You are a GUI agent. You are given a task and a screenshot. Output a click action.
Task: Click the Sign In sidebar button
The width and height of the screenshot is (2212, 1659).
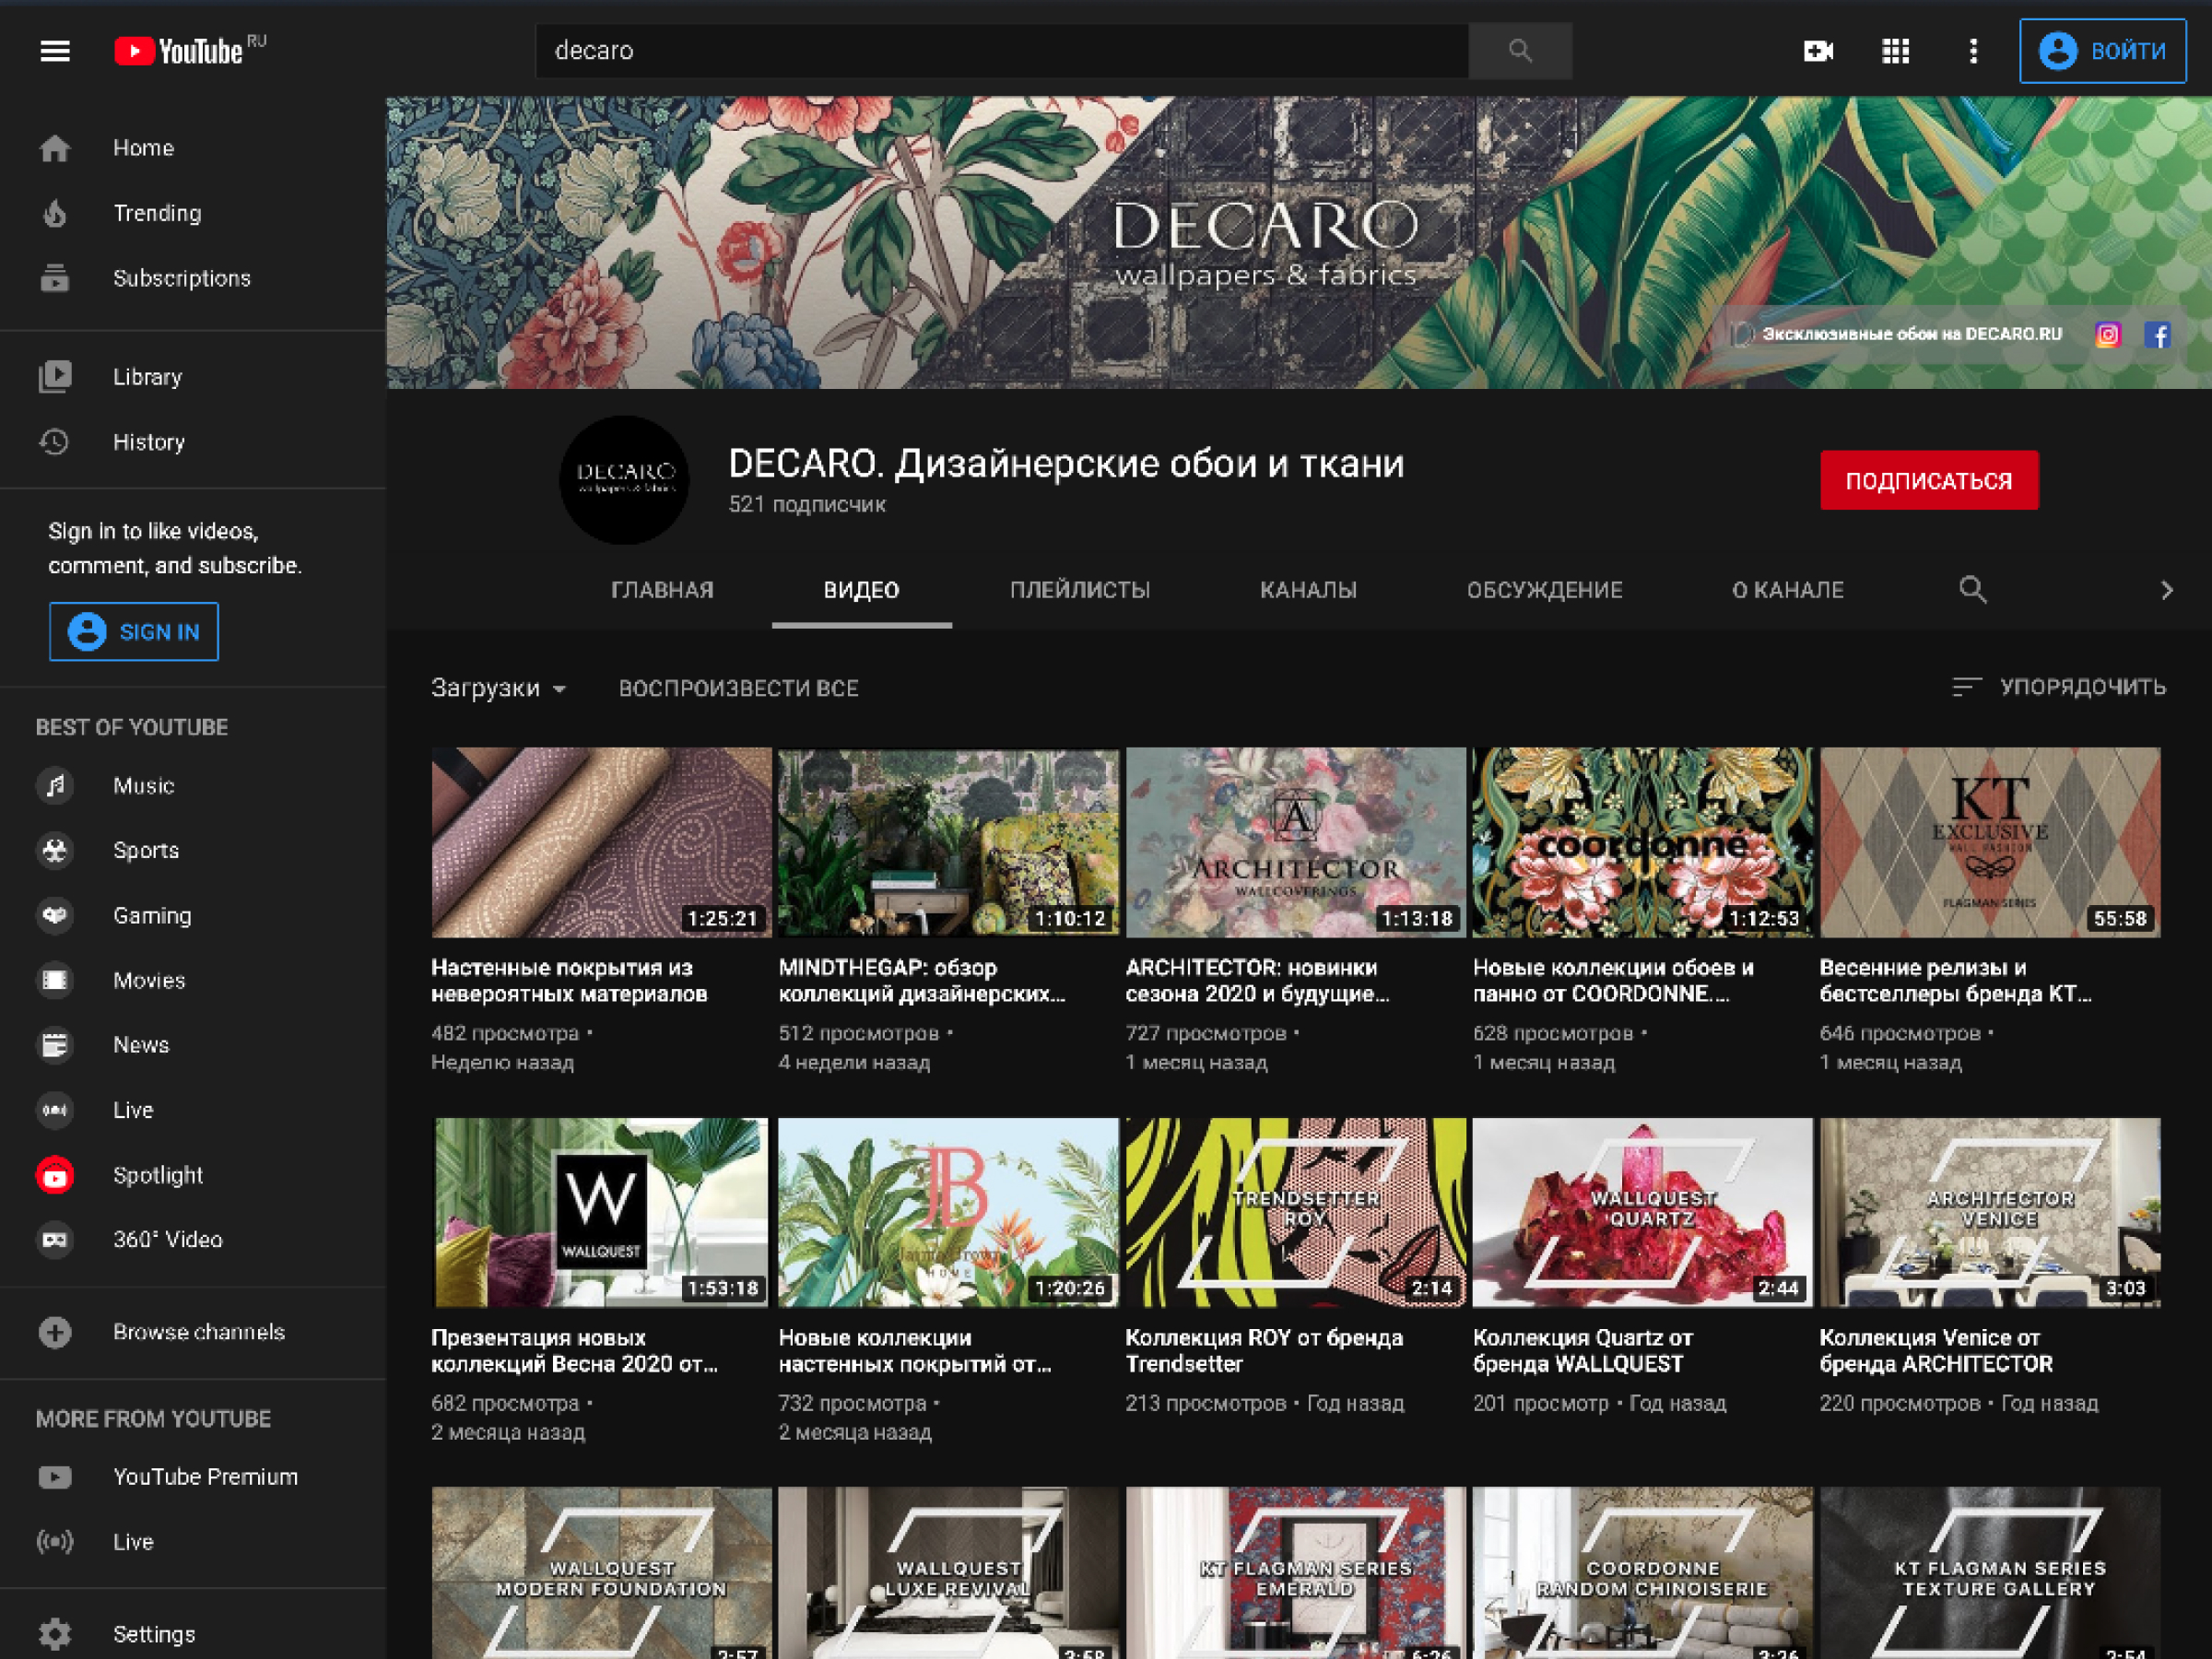134,632
